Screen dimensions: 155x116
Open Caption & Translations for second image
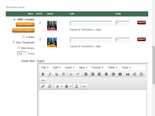(81, 46)
